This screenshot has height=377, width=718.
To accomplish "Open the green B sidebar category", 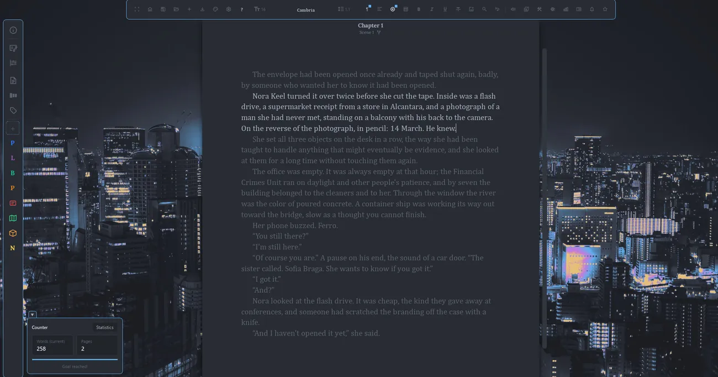I will pyautogui.click(x=13, y=173).
